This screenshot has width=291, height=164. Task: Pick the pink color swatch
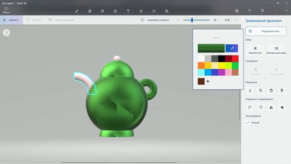[228, 72]
